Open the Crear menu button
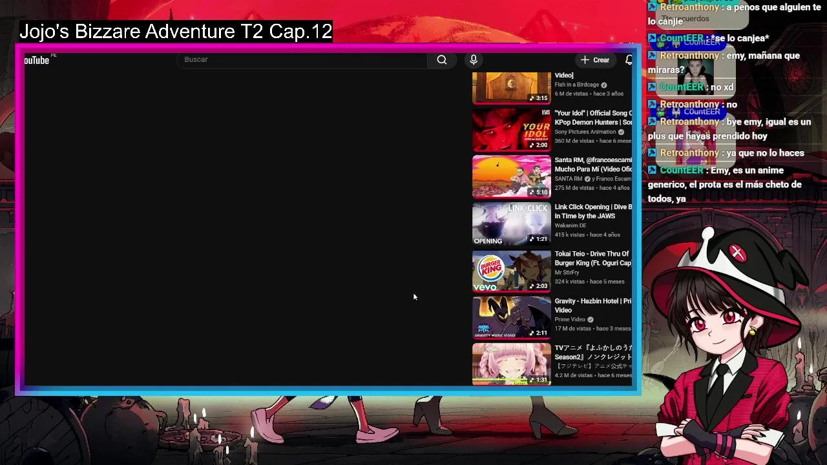Screen dimensions: 827x465 coord(595,60)
